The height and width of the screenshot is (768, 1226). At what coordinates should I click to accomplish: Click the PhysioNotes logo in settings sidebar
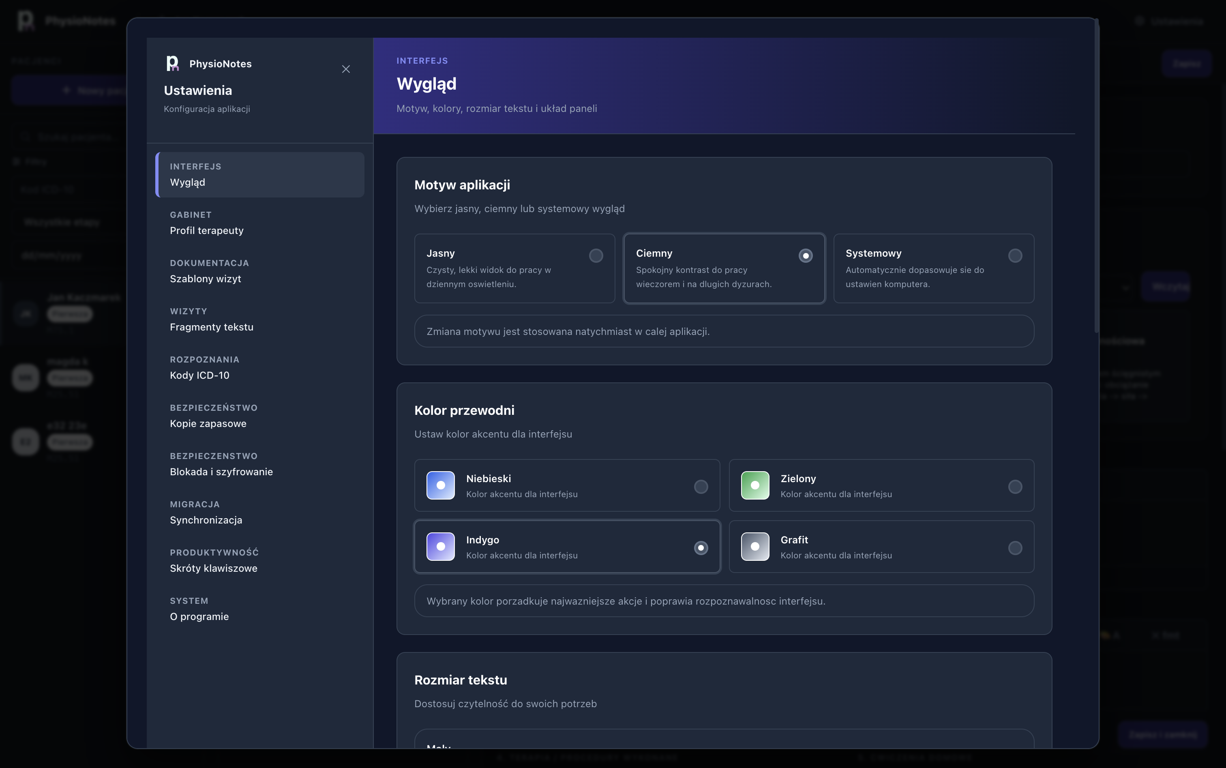point(173,64)
